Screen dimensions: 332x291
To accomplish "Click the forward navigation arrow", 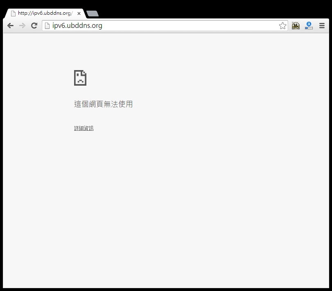I will 22,26.
